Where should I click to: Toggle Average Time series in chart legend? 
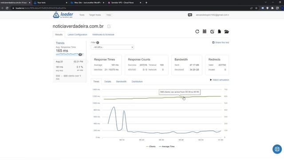point(167,146)
